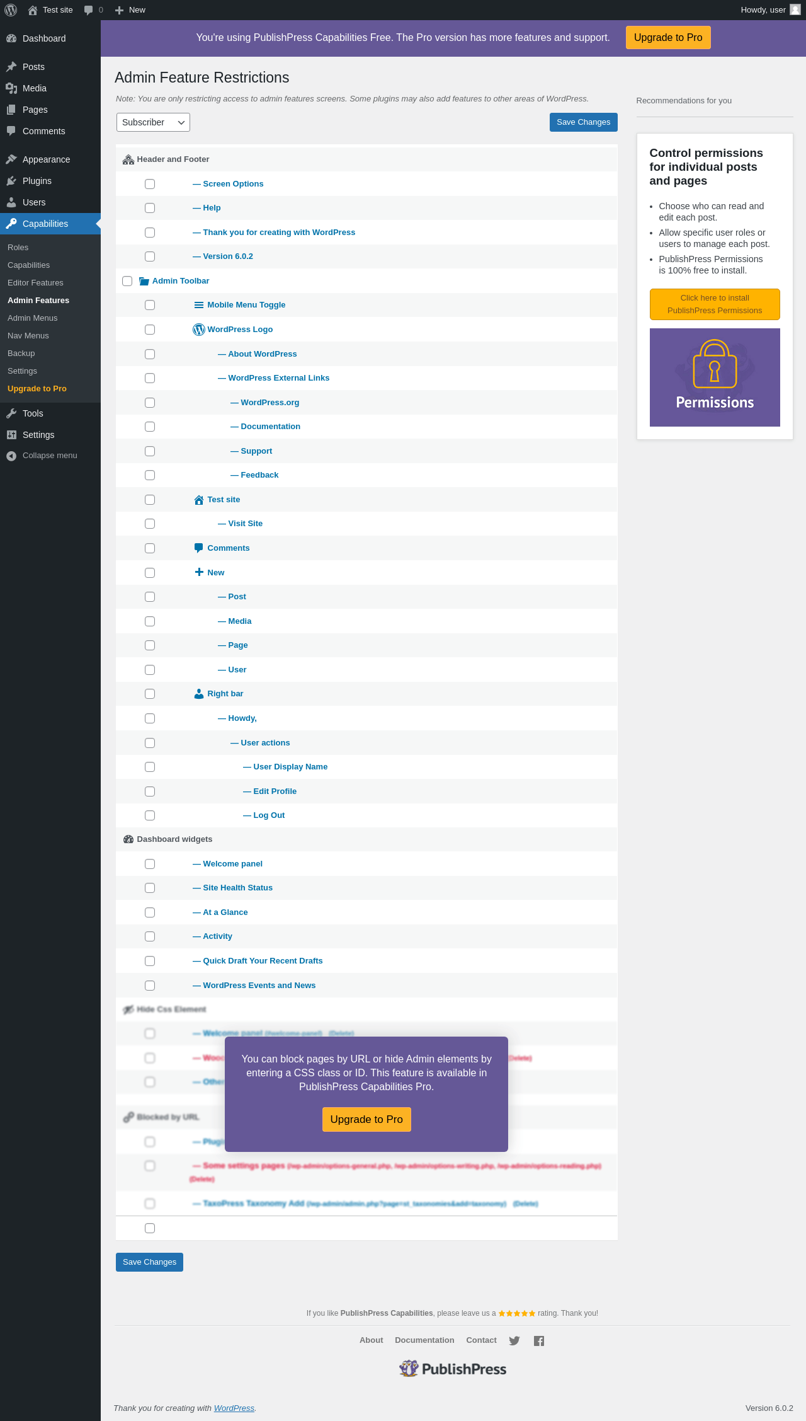Click the Admin Toolbar folder icon
Screen dimensions: 806x1421
click(144, 281)
